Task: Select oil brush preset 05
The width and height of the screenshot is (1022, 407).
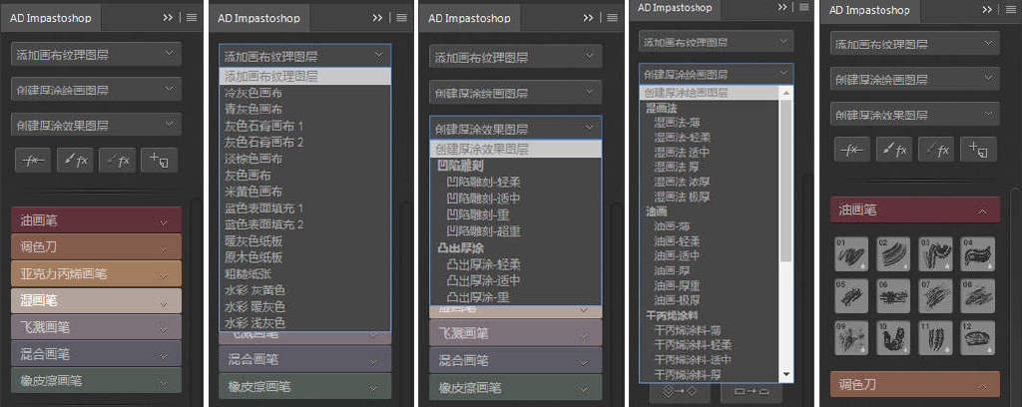Action: tap(851, 295)
